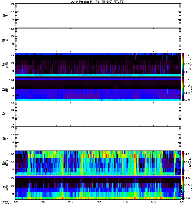The image size is (196, 209).
Task: Click the empty thc fff 2 plot panel
Action: tap(98, 138)
